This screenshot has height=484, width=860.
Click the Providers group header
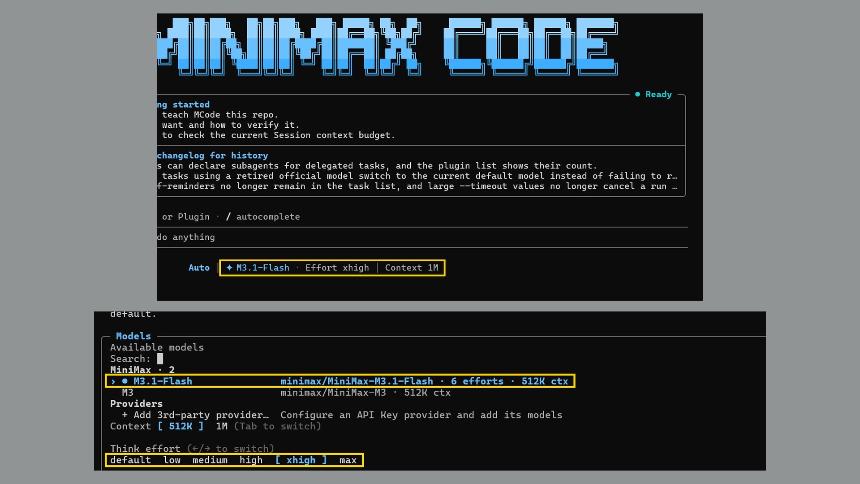click(137, 404)
